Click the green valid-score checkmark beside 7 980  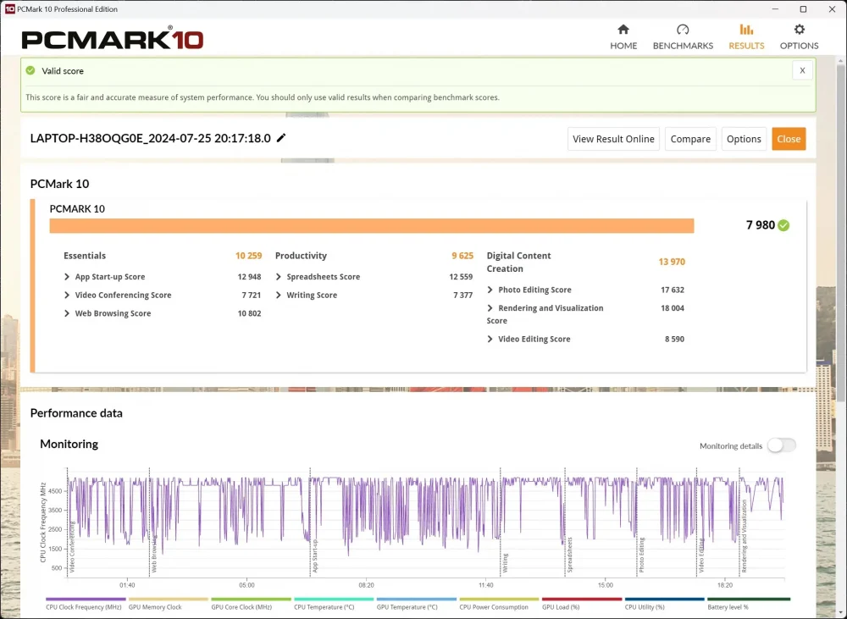(783, 225)
